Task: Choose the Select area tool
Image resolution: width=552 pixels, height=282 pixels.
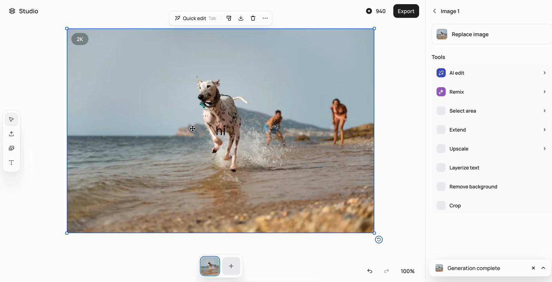Action: coord(492,111)
